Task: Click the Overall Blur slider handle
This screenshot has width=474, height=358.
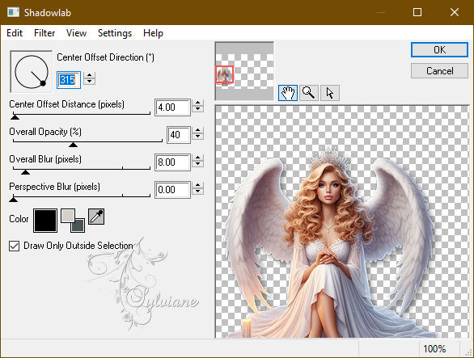Action: click(x=25, y=172)
